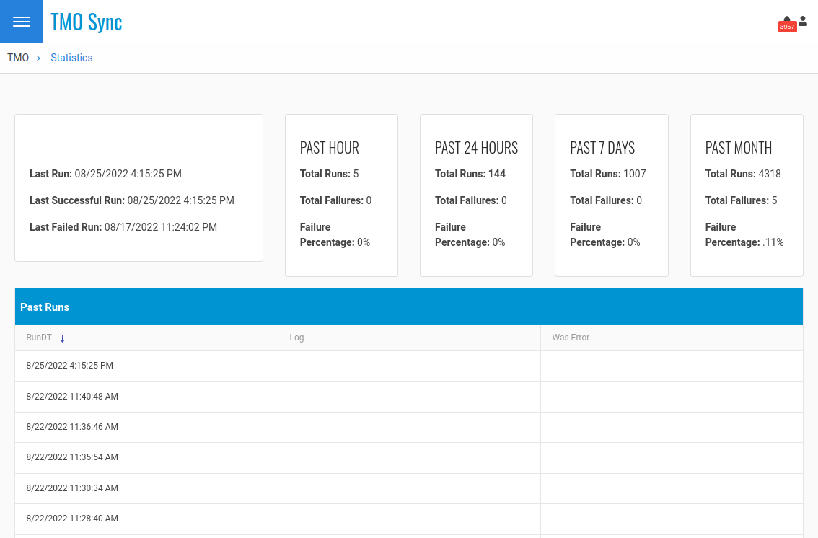This screenshot has height=538, width=818.
Task: Select the Statistics breadcrumb link
Action: pyautogui.click(x=71, y=58)
